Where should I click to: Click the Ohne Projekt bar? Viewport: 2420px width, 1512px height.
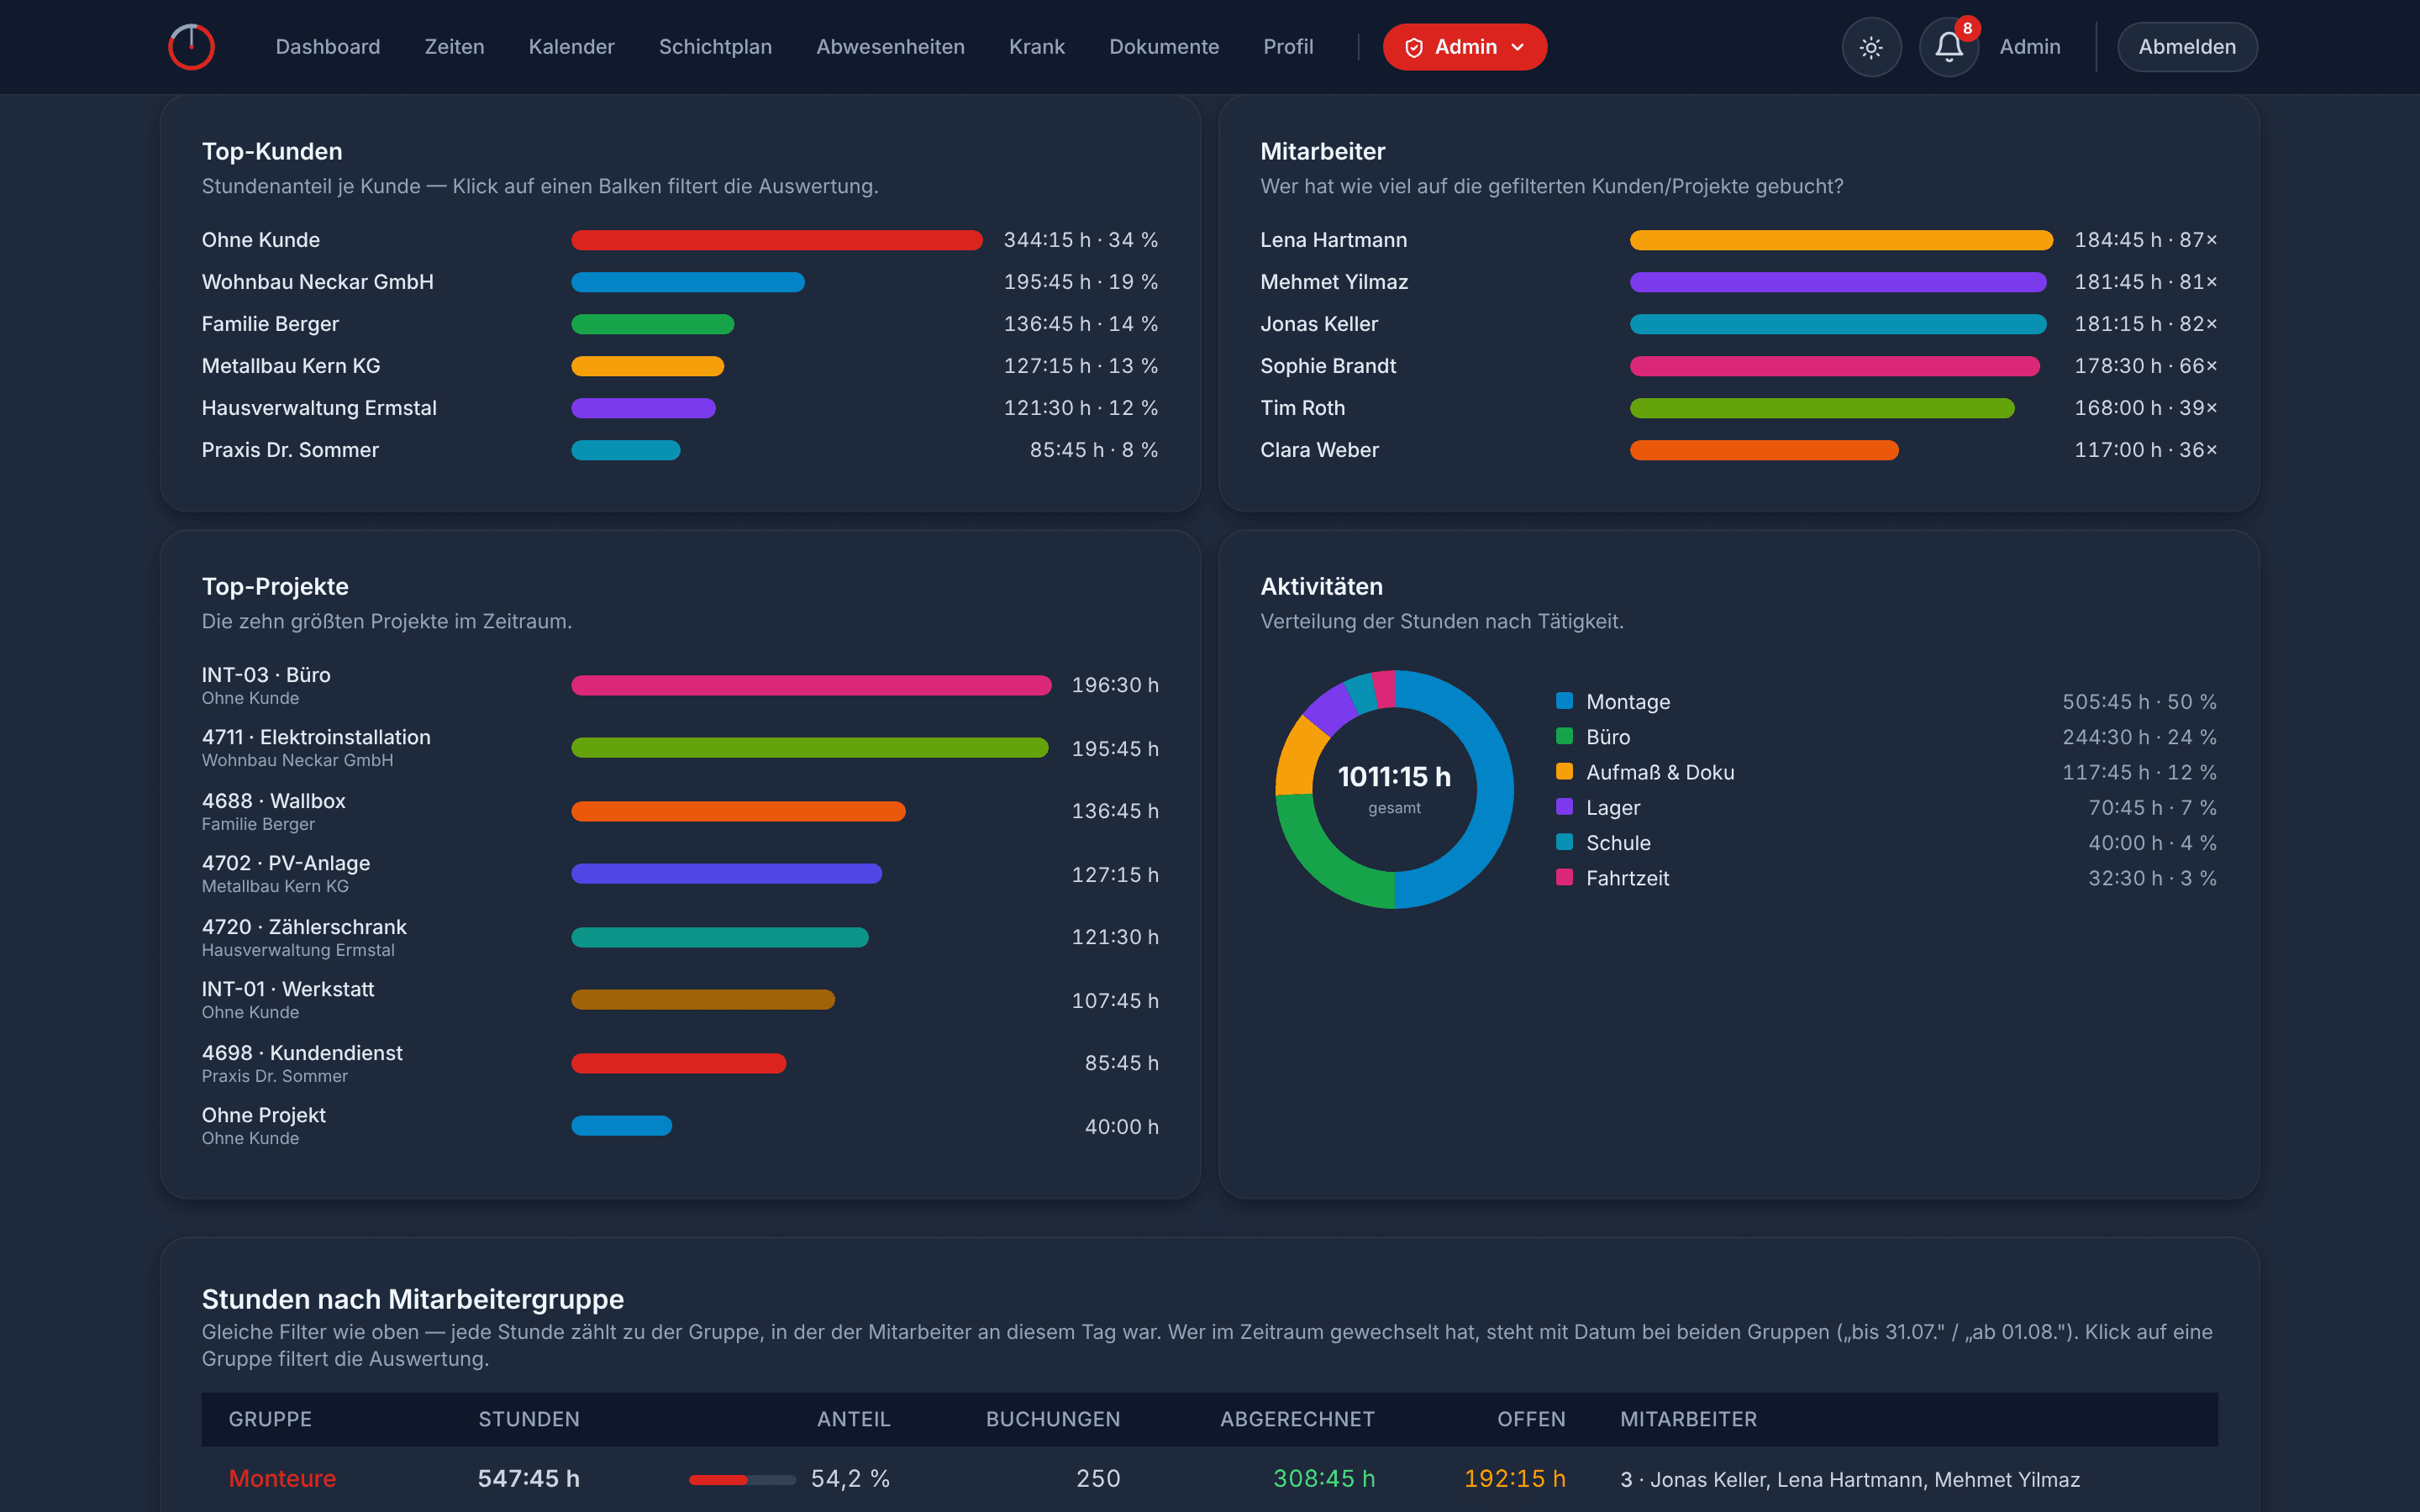pos(621,1126)
